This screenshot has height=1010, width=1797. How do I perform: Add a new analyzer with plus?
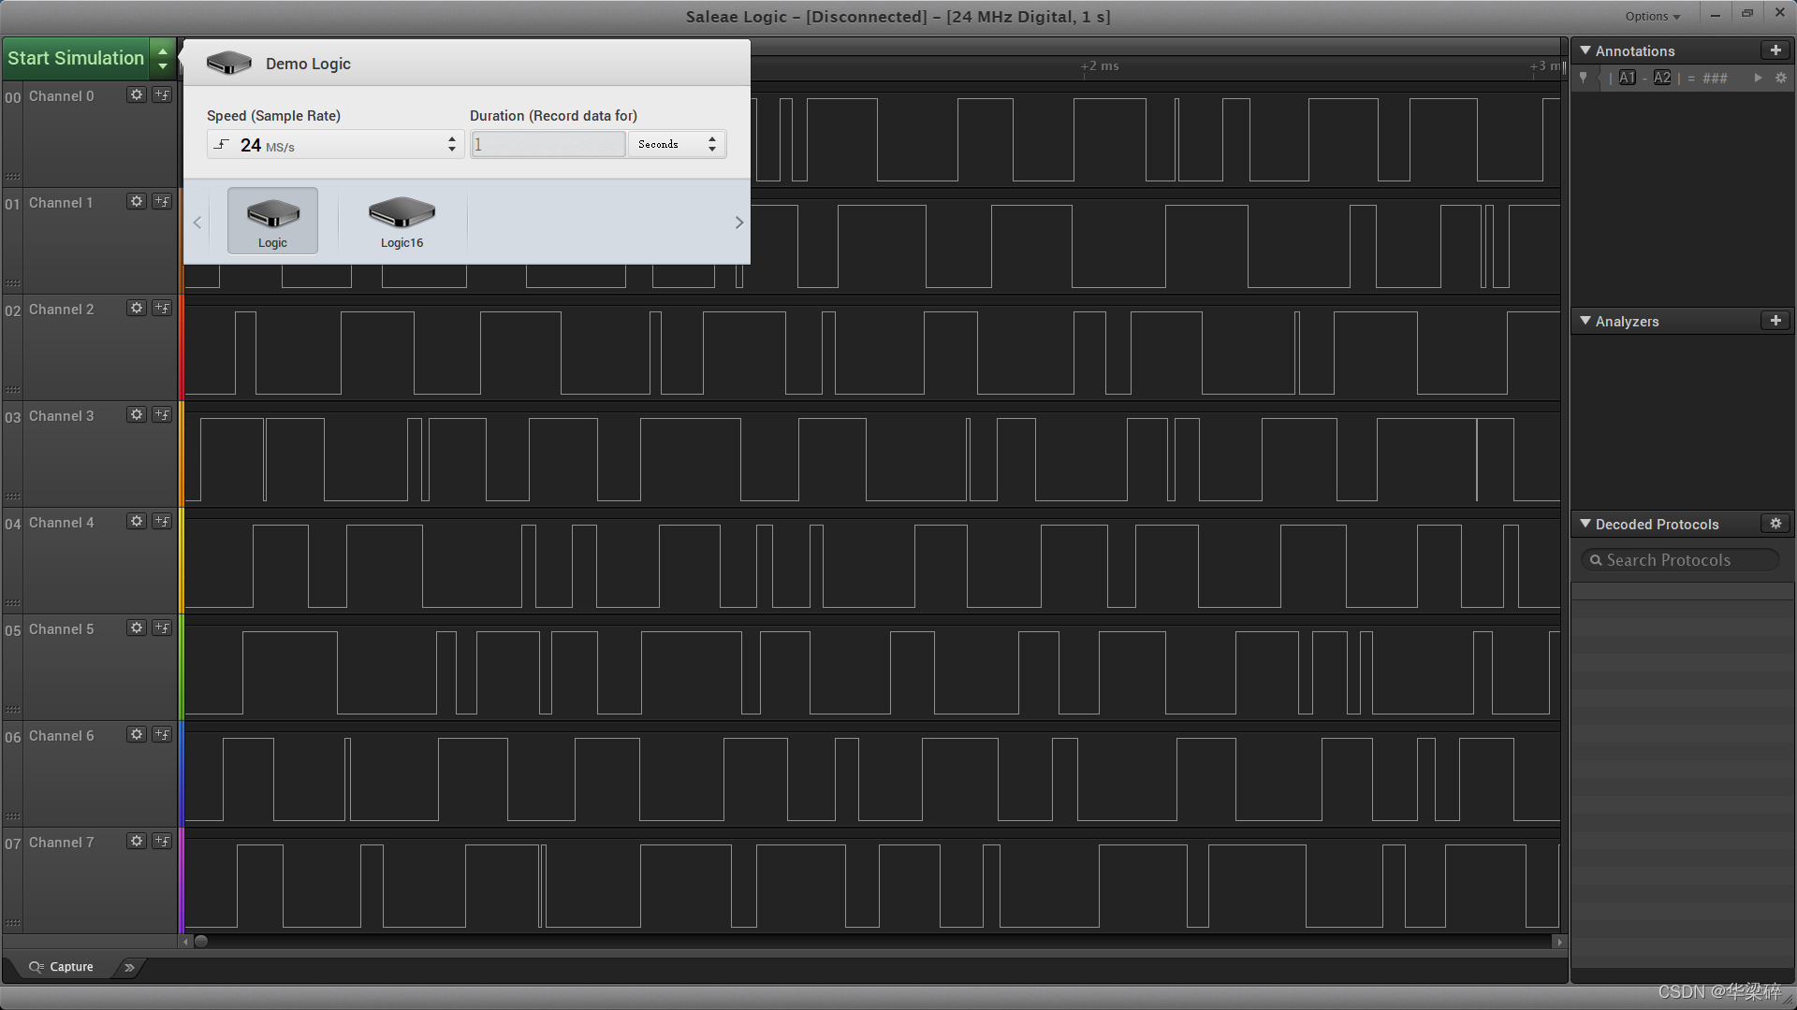point(1775,321)
